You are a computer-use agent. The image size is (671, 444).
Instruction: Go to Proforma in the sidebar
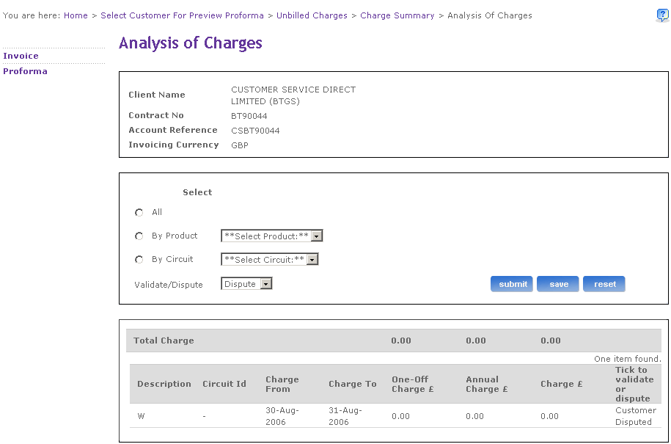tap(26, 71)
